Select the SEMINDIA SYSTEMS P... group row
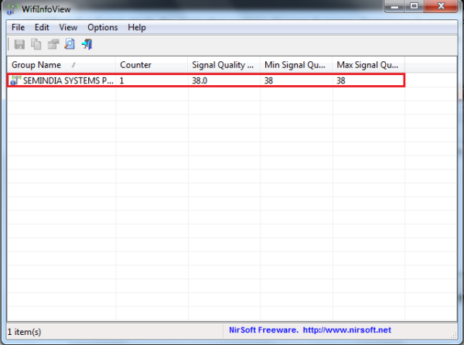The height and width of the screenshot is (345, 464). (x=206, y=80)
